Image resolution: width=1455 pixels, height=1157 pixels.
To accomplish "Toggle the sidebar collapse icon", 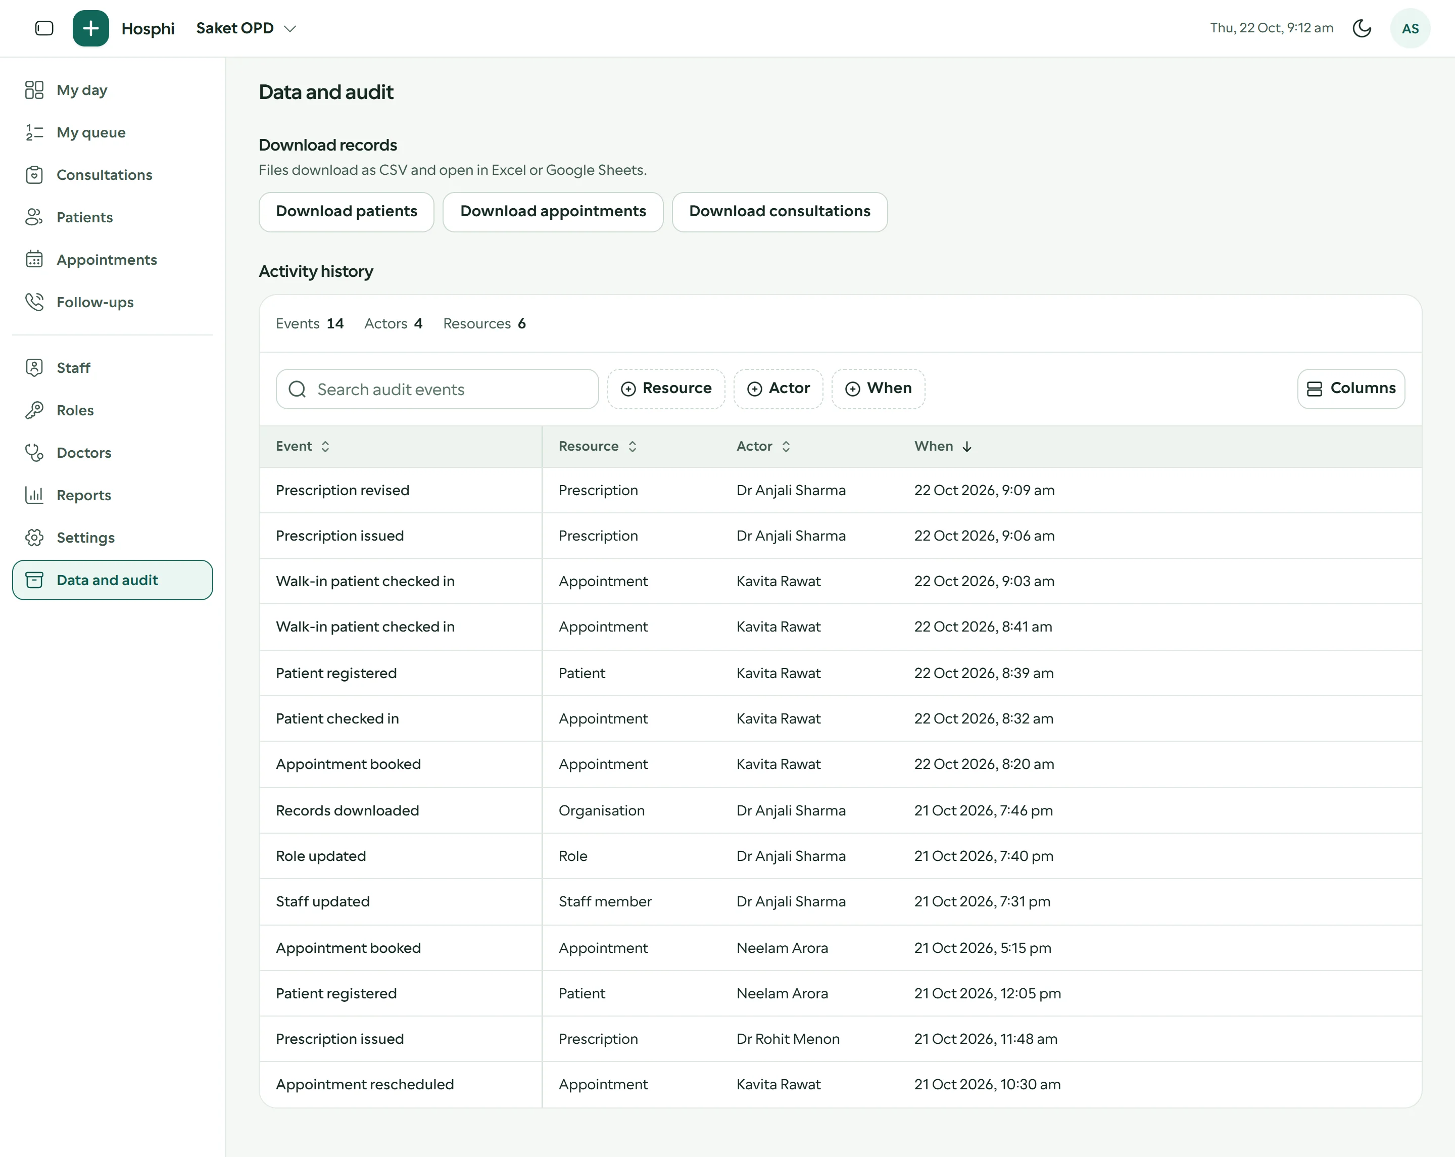I will click(44, 28).
